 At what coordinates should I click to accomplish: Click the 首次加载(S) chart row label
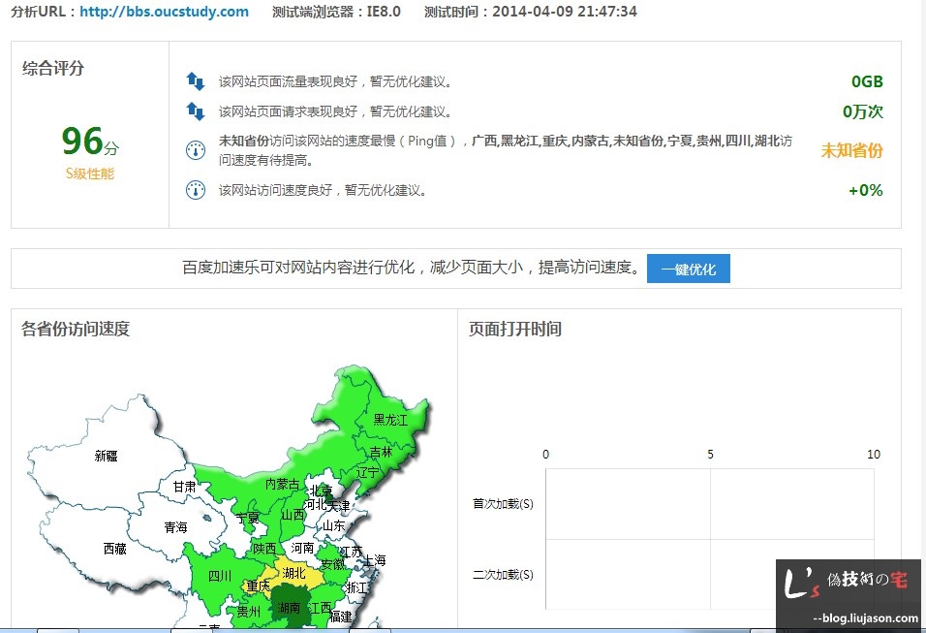503,504
